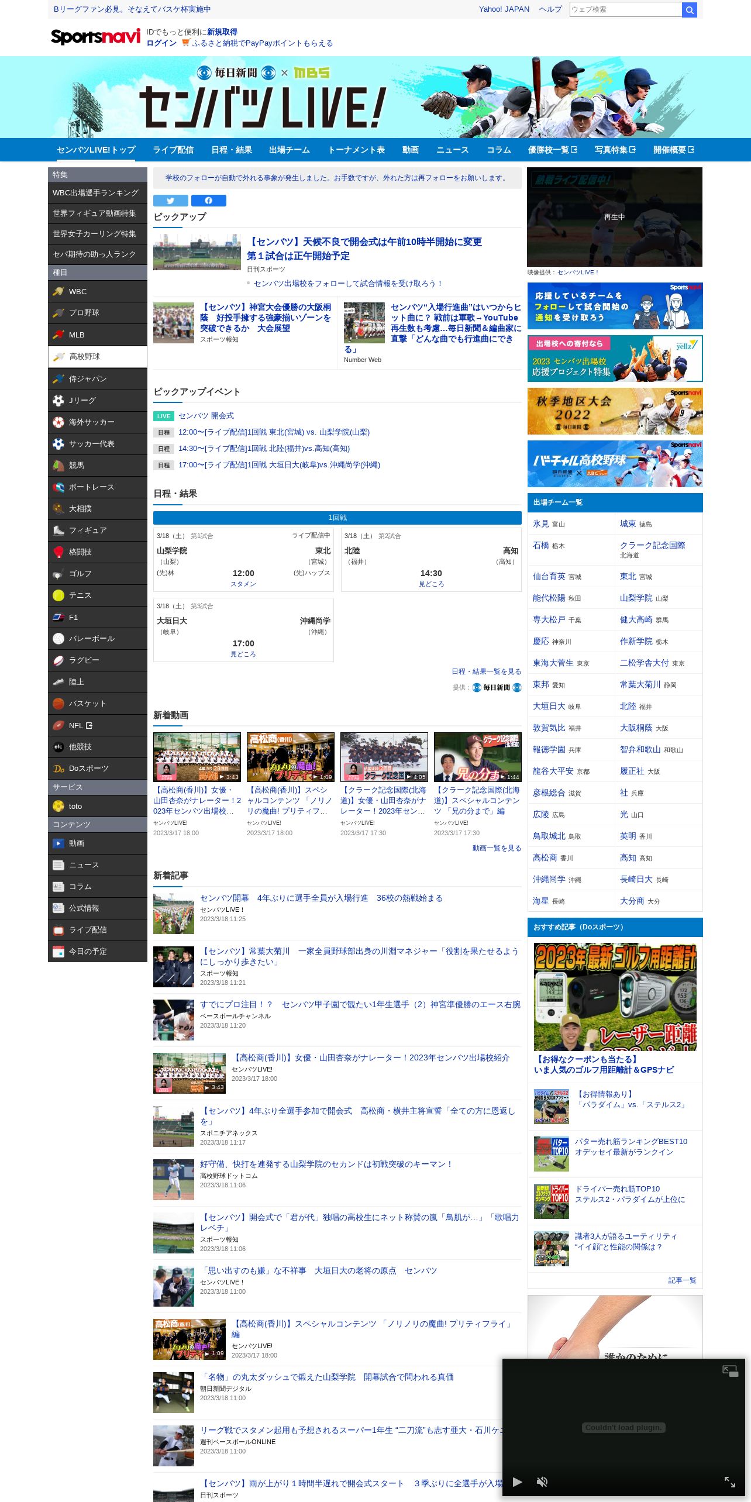The height and width of the screenshot is (1502, 751).
Task: Share page via Twitter icon
Action: [x=171, y=201]
